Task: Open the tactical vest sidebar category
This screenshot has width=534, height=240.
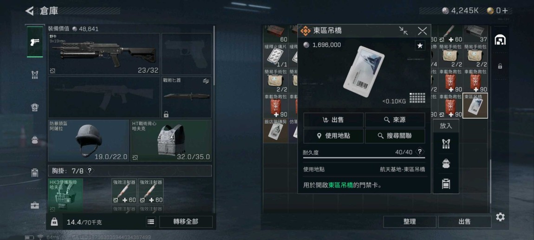Action: pyautogui.click(x=35, y=75)
